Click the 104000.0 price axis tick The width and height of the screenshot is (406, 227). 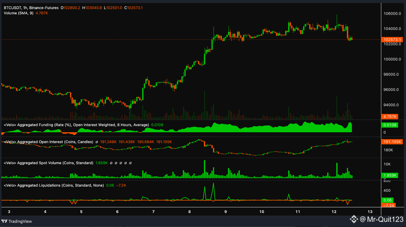(392, 29)
